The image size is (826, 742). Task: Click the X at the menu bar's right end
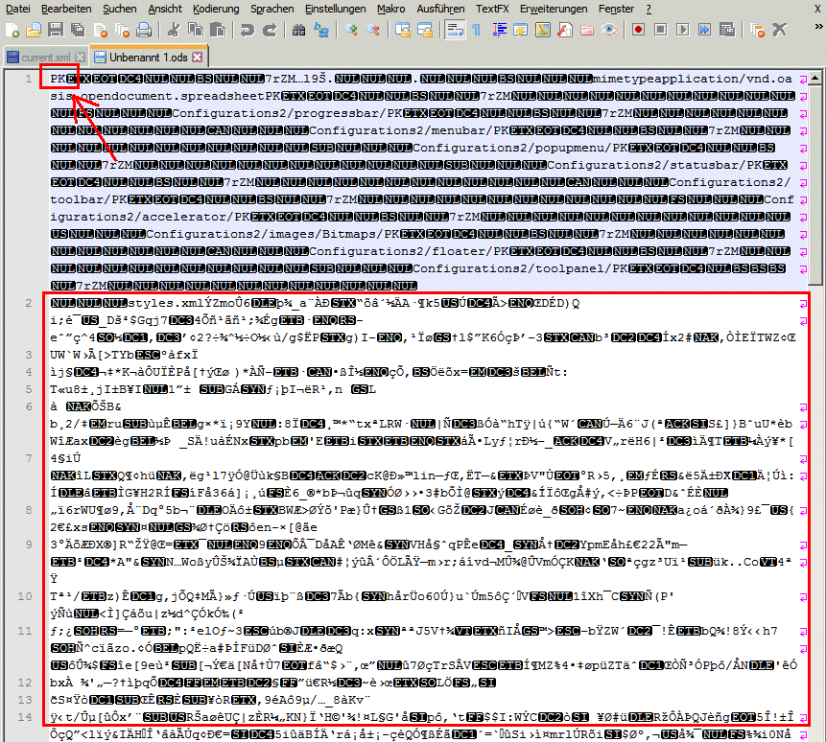tap(816, 9)
